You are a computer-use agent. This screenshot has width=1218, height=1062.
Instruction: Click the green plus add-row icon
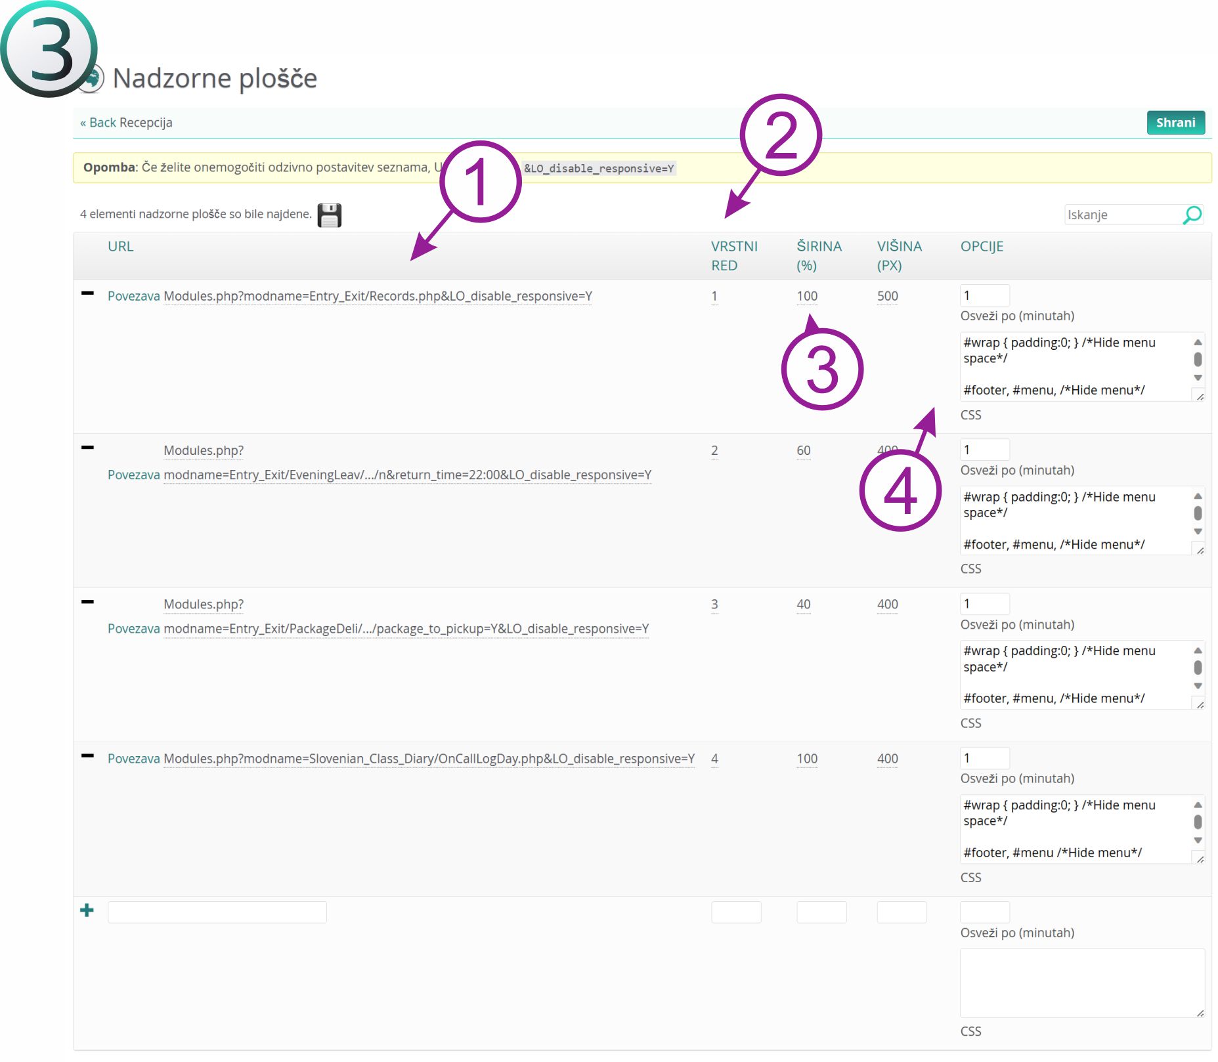tap(87, 910)
